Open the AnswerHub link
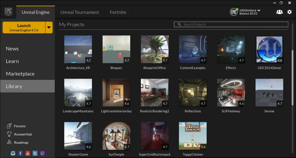Image resolution: width=296 pixels, height=158 pixels. (x=23, y=134)
